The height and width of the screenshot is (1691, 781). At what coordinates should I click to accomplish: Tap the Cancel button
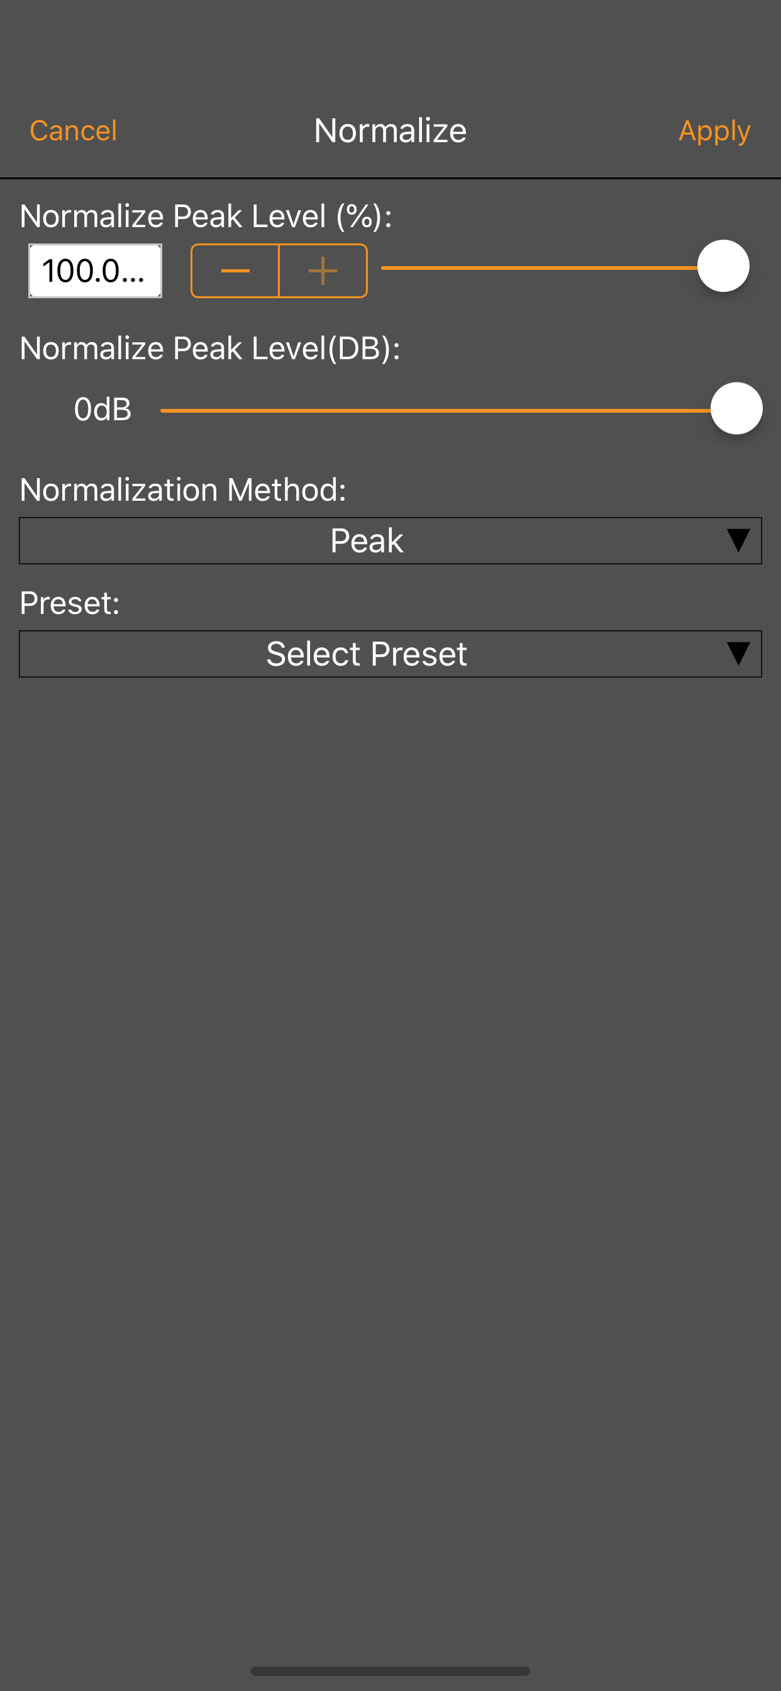tap(73, 131)
